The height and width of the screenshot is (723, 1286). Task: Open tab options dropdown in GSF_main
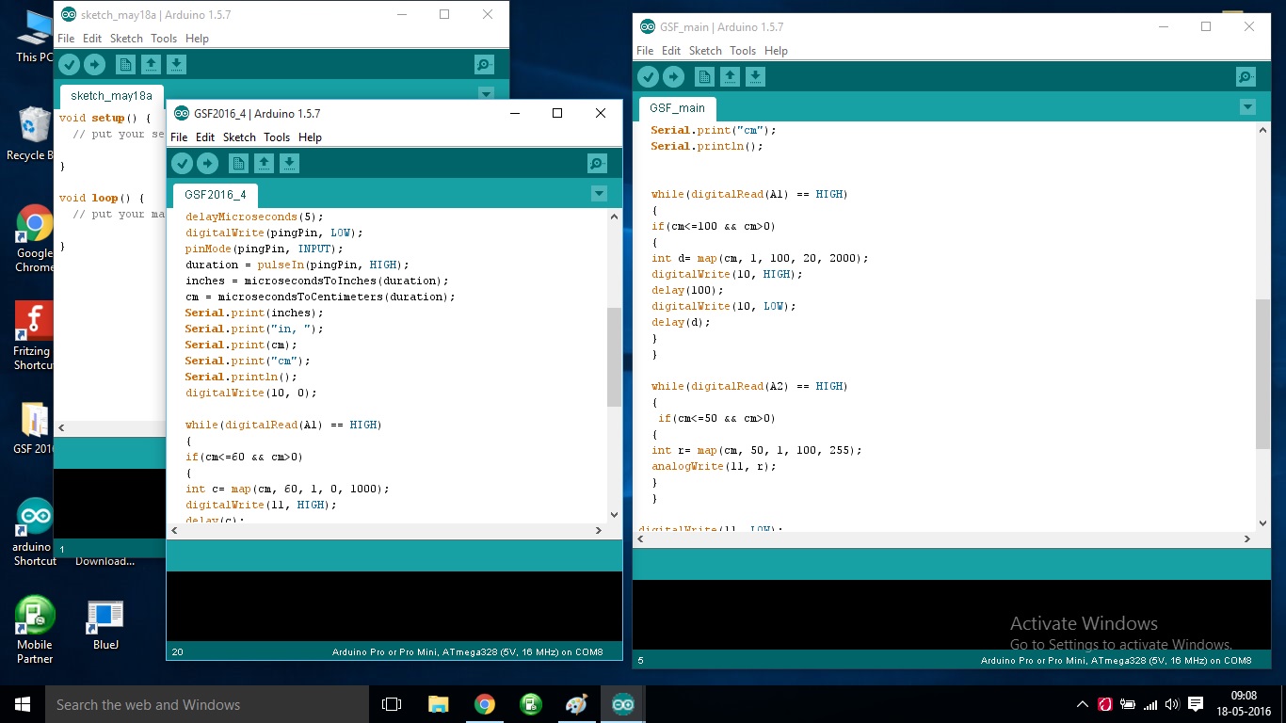coord(1247,106)
